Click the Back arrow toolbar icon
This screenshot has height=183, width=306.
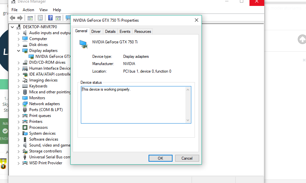coord(12,18)
